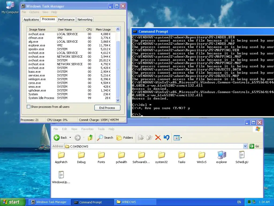Click the Command Prompt title bar icon
This screenshot has height=206, width=274.
pos(135,32)
